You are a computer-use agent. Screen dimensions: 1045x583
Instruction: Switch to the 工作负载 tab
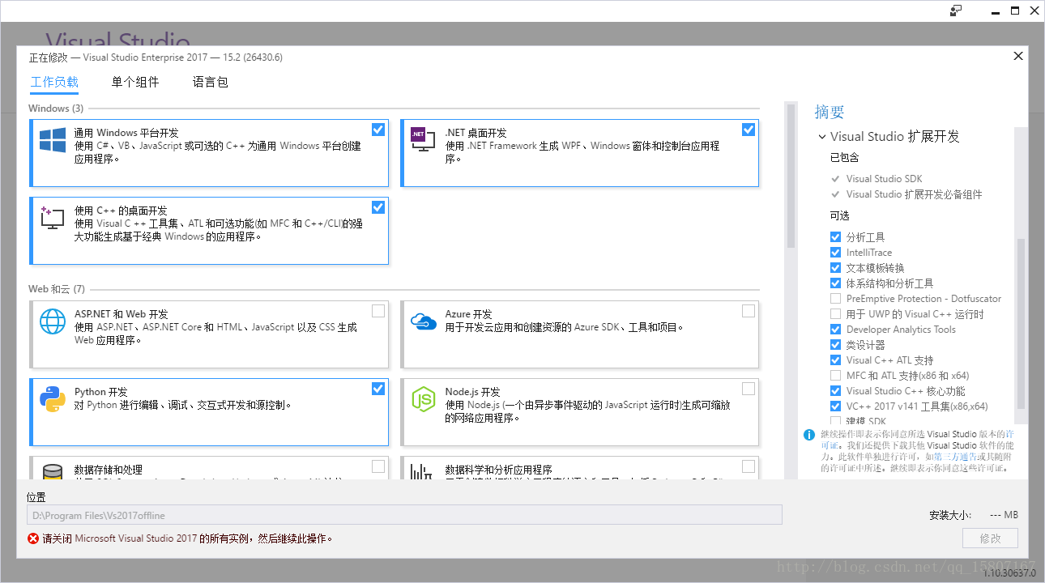coord(54,82)
